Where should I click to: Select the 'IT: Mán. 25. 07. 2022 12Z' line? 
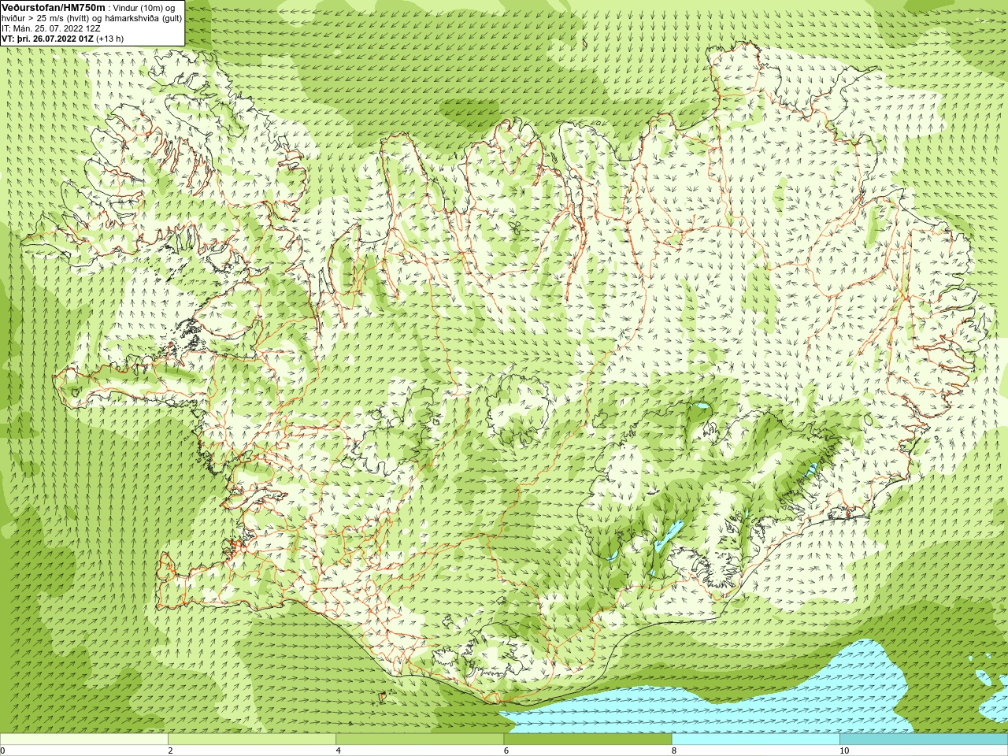click(50, 28)
